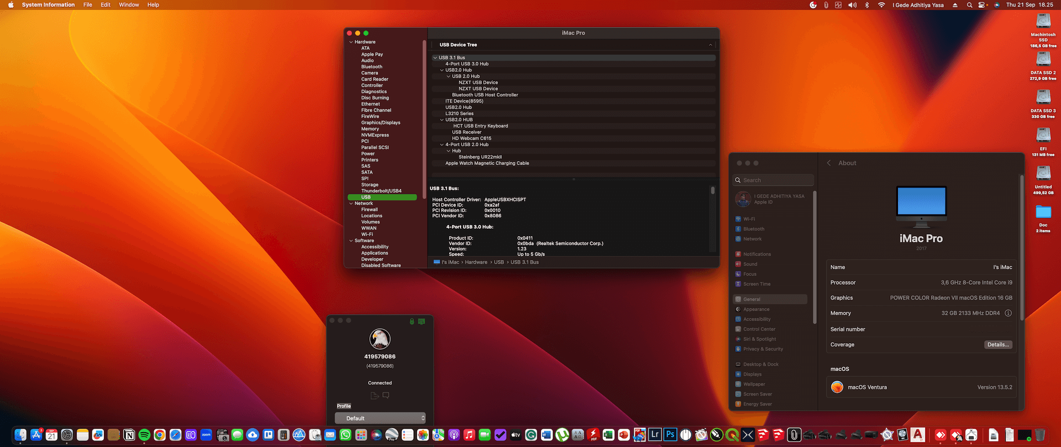Open Finder from the dock
Image resolution: width=1061 pixels, height=447 pixels.
tap(20, 435)
